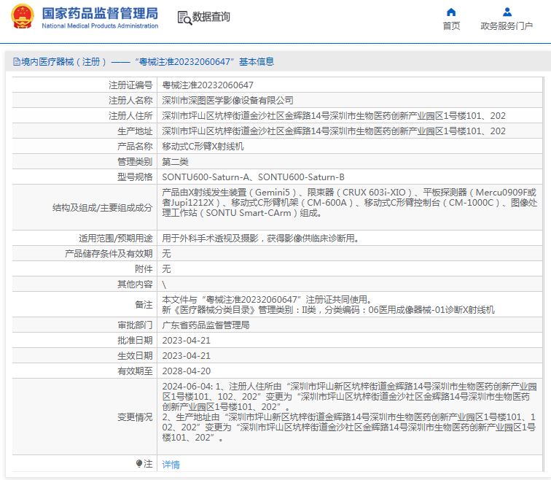Viewport: 551px width, 480px height.
Task: Click the national emblem logo
Action: (x=23, y=16)
